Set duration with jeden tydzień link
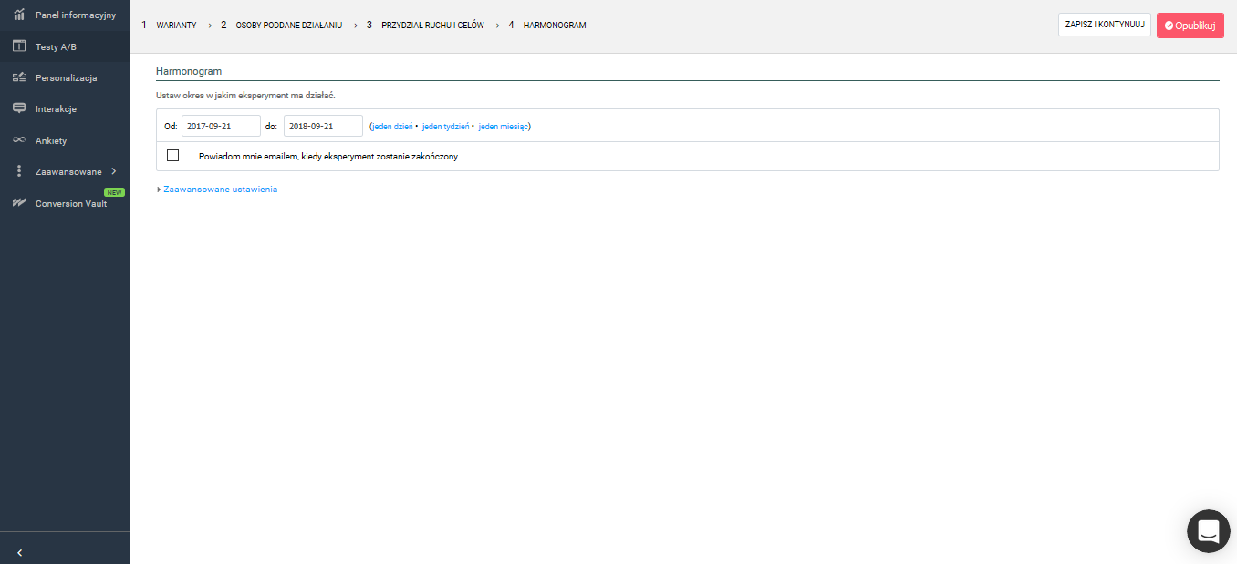This screenshot has height=564, width=1237. (x=445, y=127)
